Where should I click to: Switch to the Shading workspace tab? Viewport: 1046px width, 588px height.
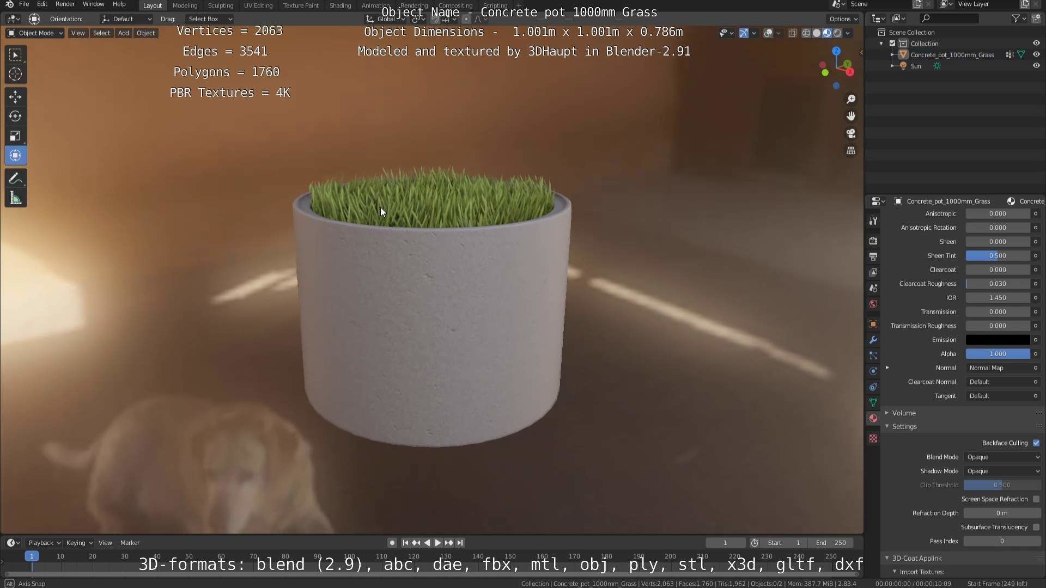[x=340, y=5]
